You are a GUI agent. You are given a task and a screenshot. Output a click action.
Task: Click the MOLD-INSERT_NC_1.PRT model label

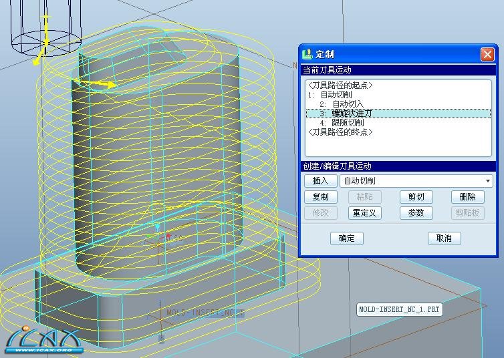pyautogui.click(x=399, y=310)
